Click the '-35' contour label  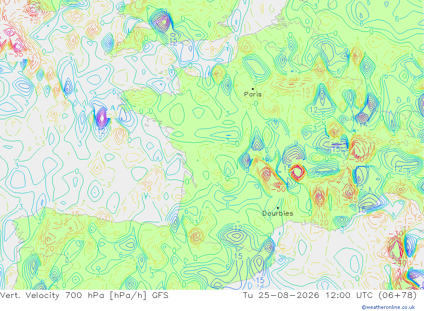(16, 54)
